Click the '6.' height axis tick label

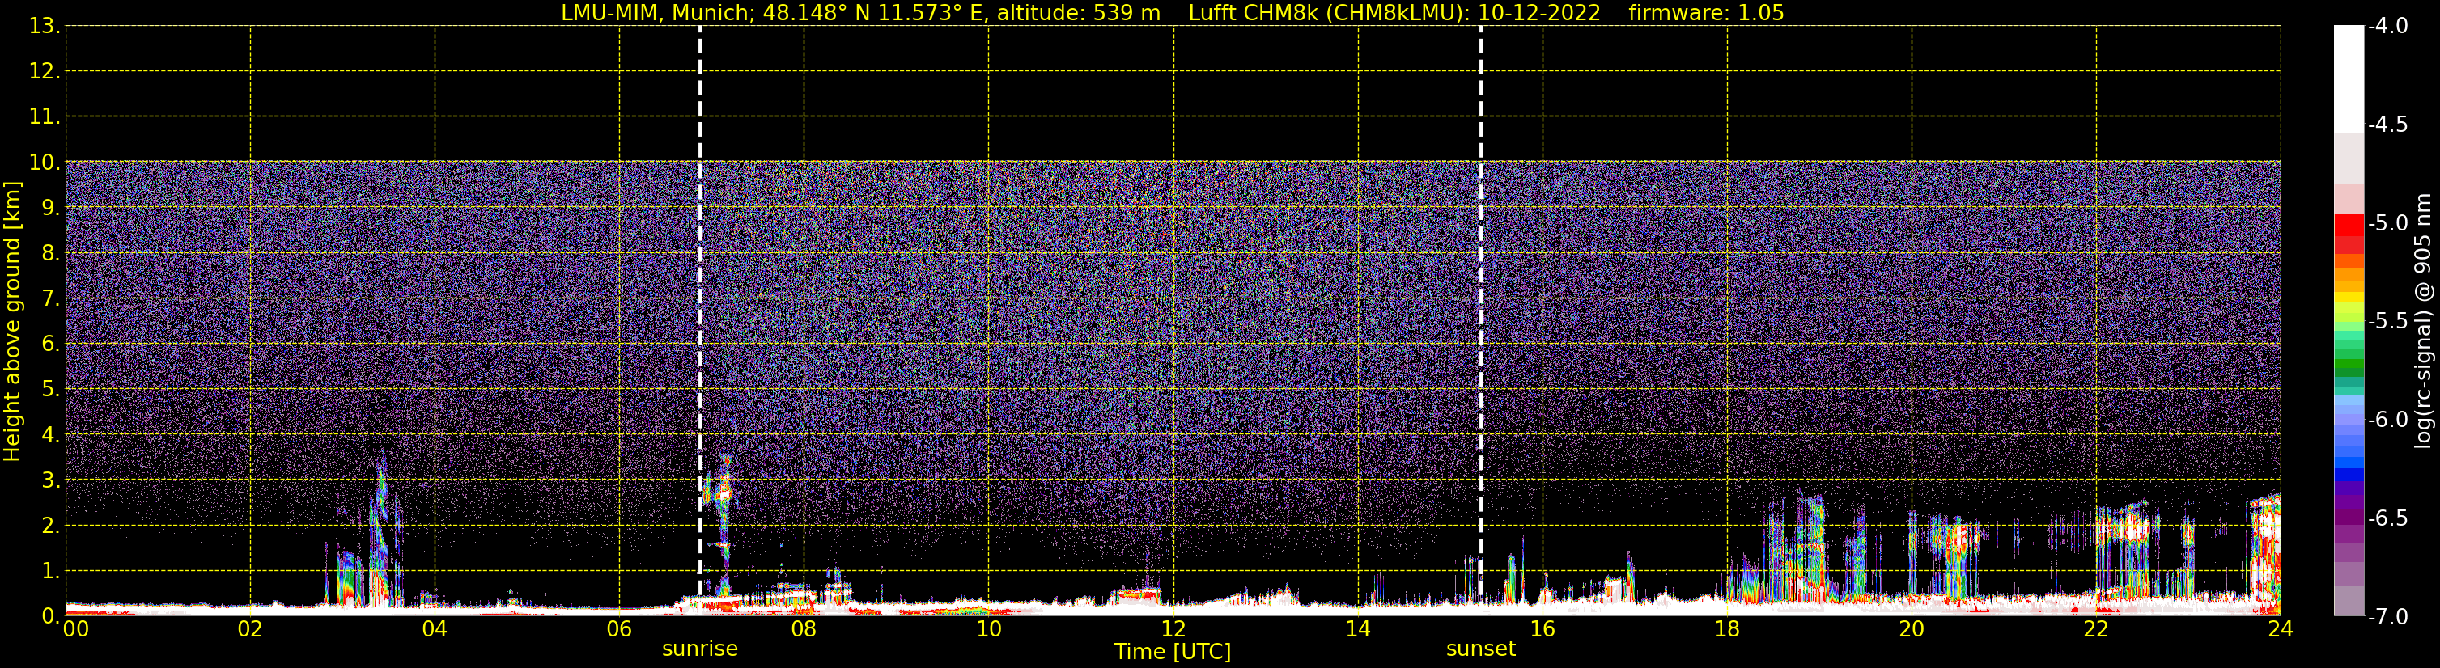[x=50, y=345]
